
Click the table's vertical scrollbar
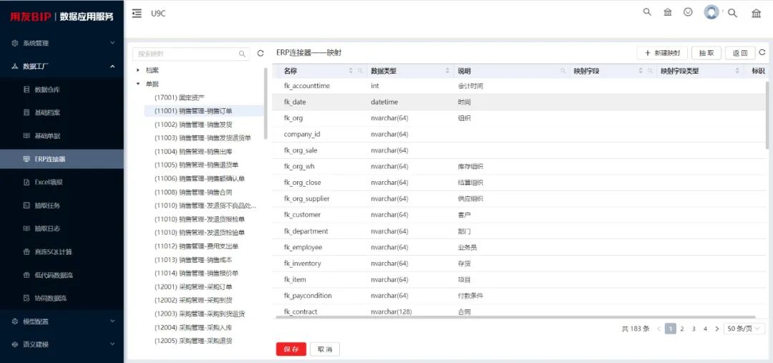[x=767, y=115]
